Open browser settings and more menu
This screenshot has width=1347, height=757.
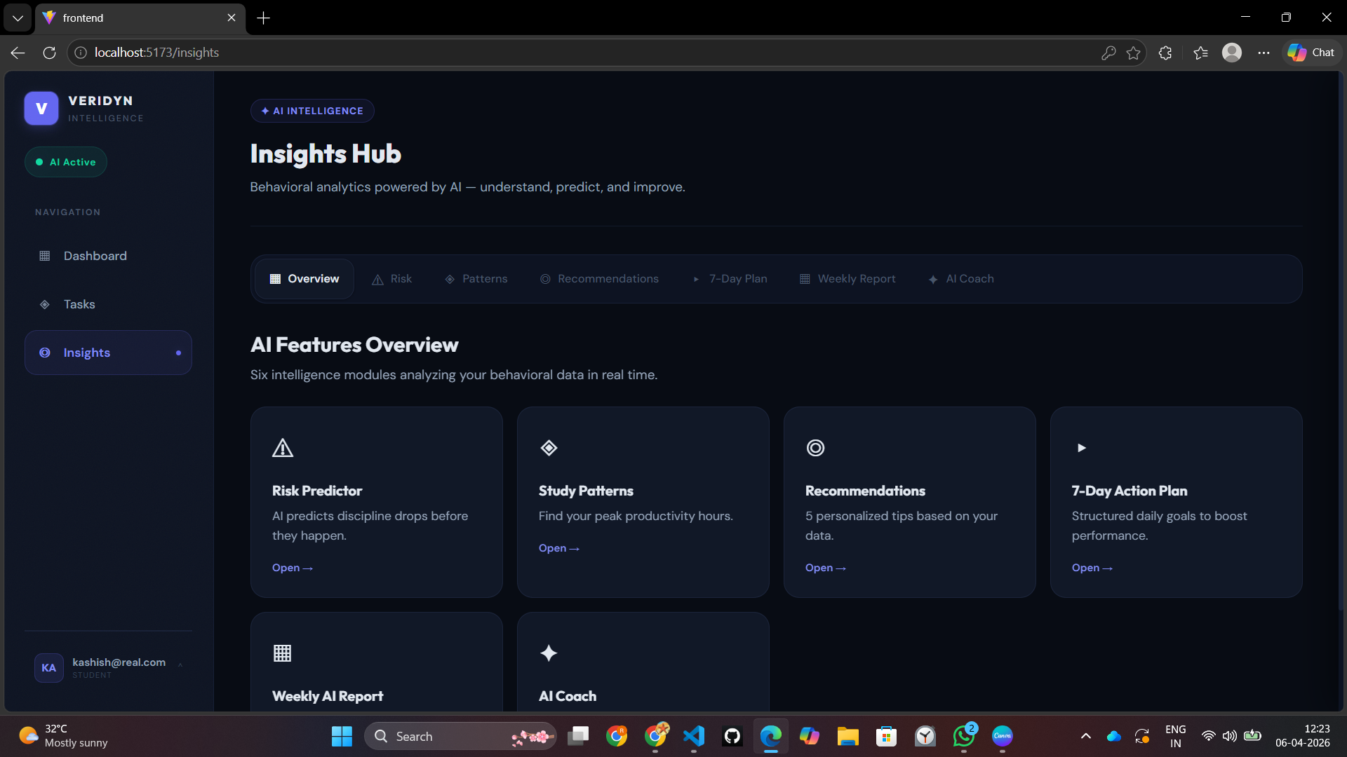1264,53
